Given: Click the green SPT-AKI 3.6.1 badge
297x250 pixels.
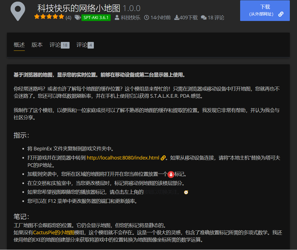Looking at the screenshot, I should 96,18.
